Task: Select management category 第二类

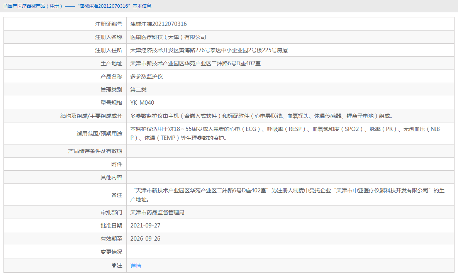Action: 139,90
